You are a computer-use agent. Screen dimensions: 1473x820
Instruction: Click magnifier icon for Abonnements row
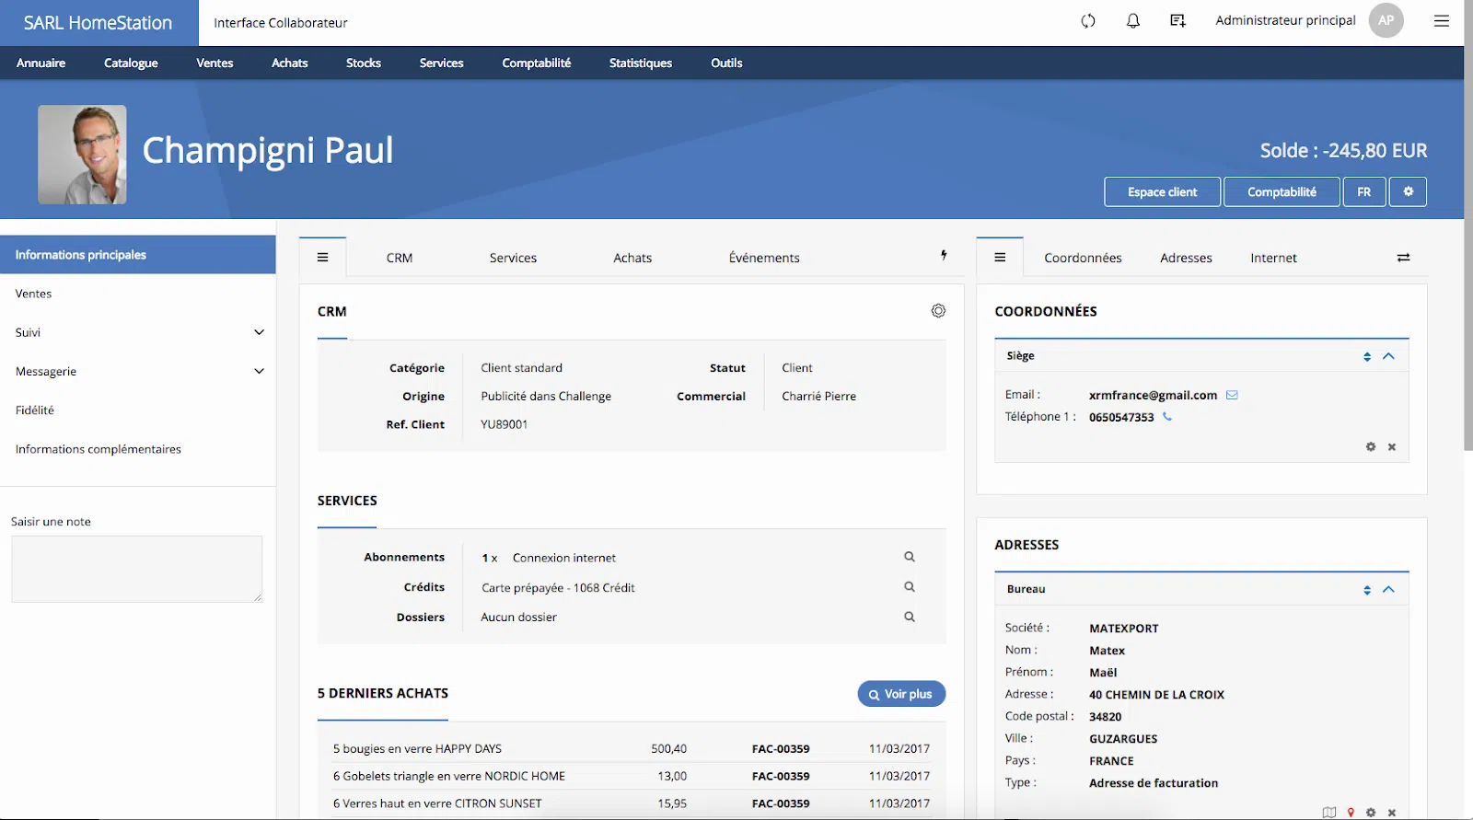[910, 557]
